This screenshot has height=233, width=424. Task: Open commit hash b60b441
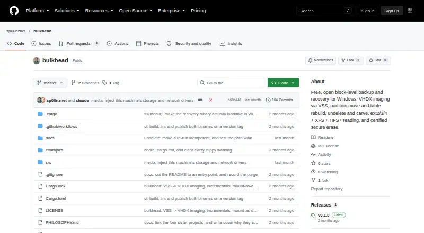pyautogui.click(x=234, y=100)
